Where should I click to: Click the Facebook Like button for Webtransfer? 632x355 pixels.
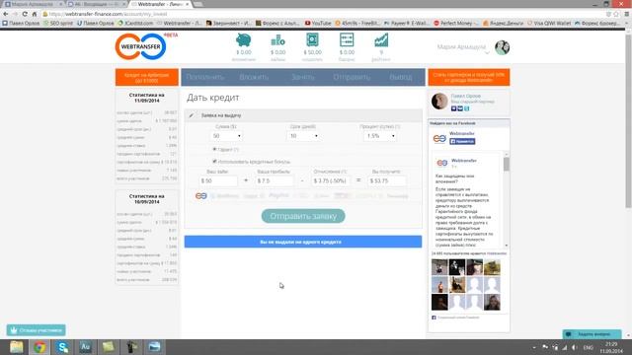coord(462,141)
